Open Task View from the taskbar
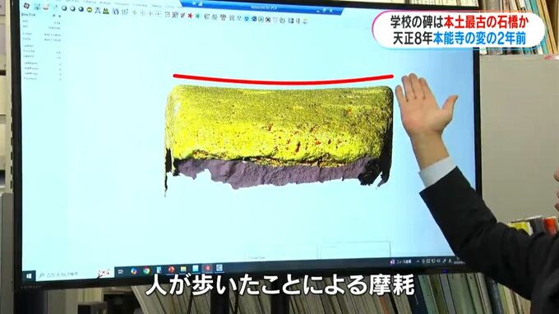This screenshot has width=559, height=314. (121, 272)
